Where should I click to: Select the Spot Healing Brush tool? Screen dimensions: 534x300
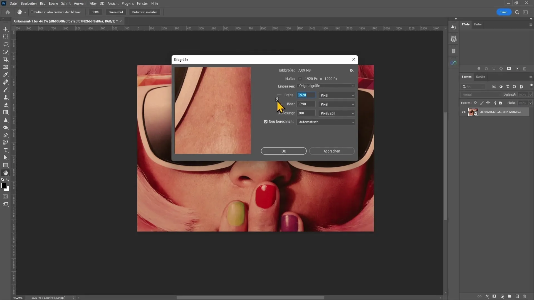point(6,82)
